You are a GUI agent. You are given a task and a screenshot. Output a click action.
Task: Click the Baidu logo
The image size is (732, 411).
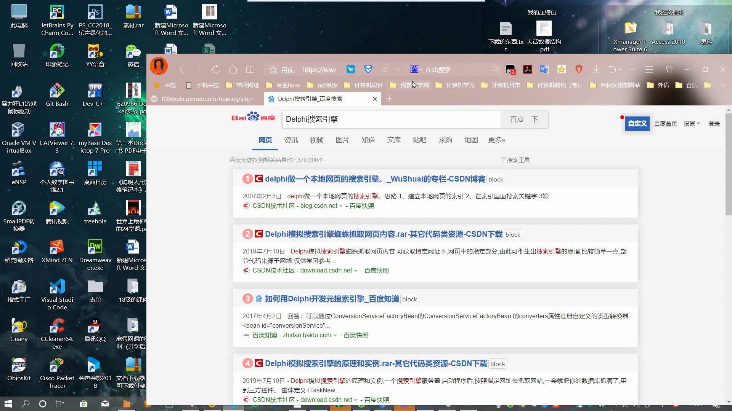pyautogui.click(x=253, y=117)
